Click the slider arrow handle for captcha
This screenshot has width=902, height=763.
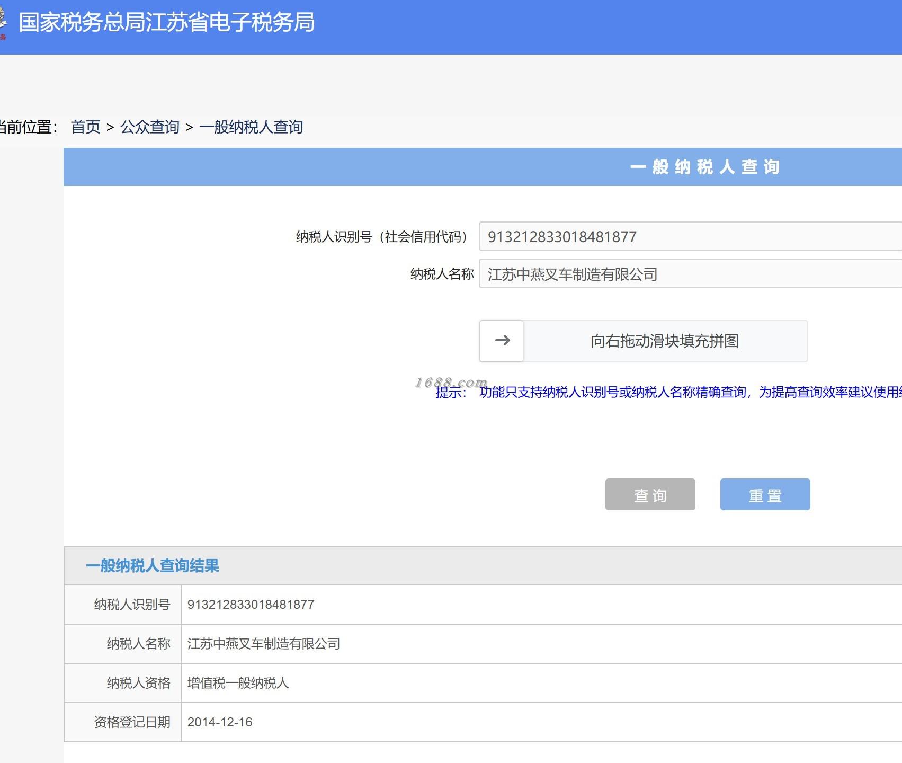tap(502, 341)
